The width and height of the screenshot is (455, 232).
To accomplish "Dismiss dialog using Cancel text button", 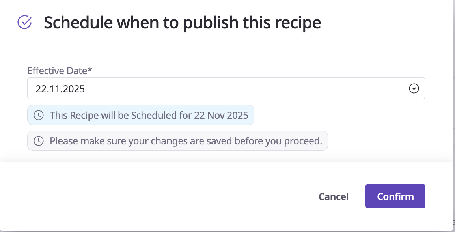I will (x=333, y=196).
